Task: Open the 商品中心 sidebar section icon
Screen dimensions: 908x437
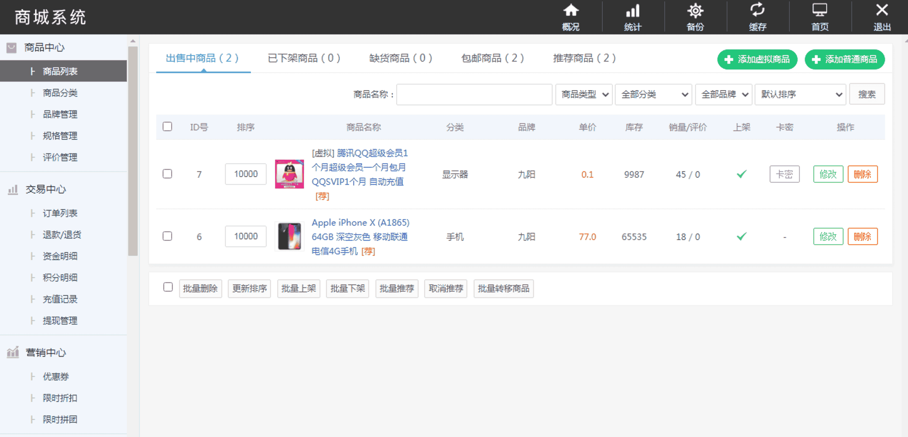Action: tap(11, 47)
